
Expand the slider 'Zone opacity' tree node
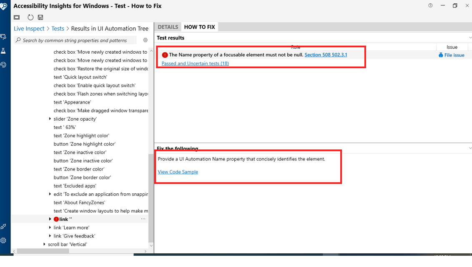coord(50,119)
